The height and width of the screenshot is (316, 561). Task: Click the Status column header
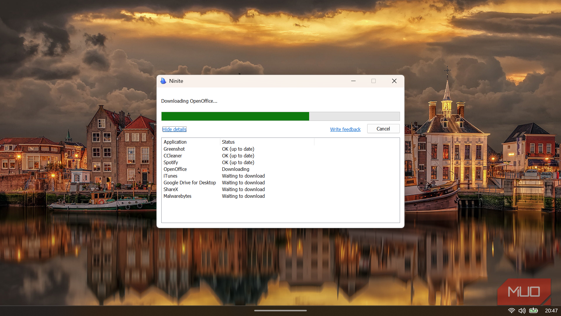[267, 142]
